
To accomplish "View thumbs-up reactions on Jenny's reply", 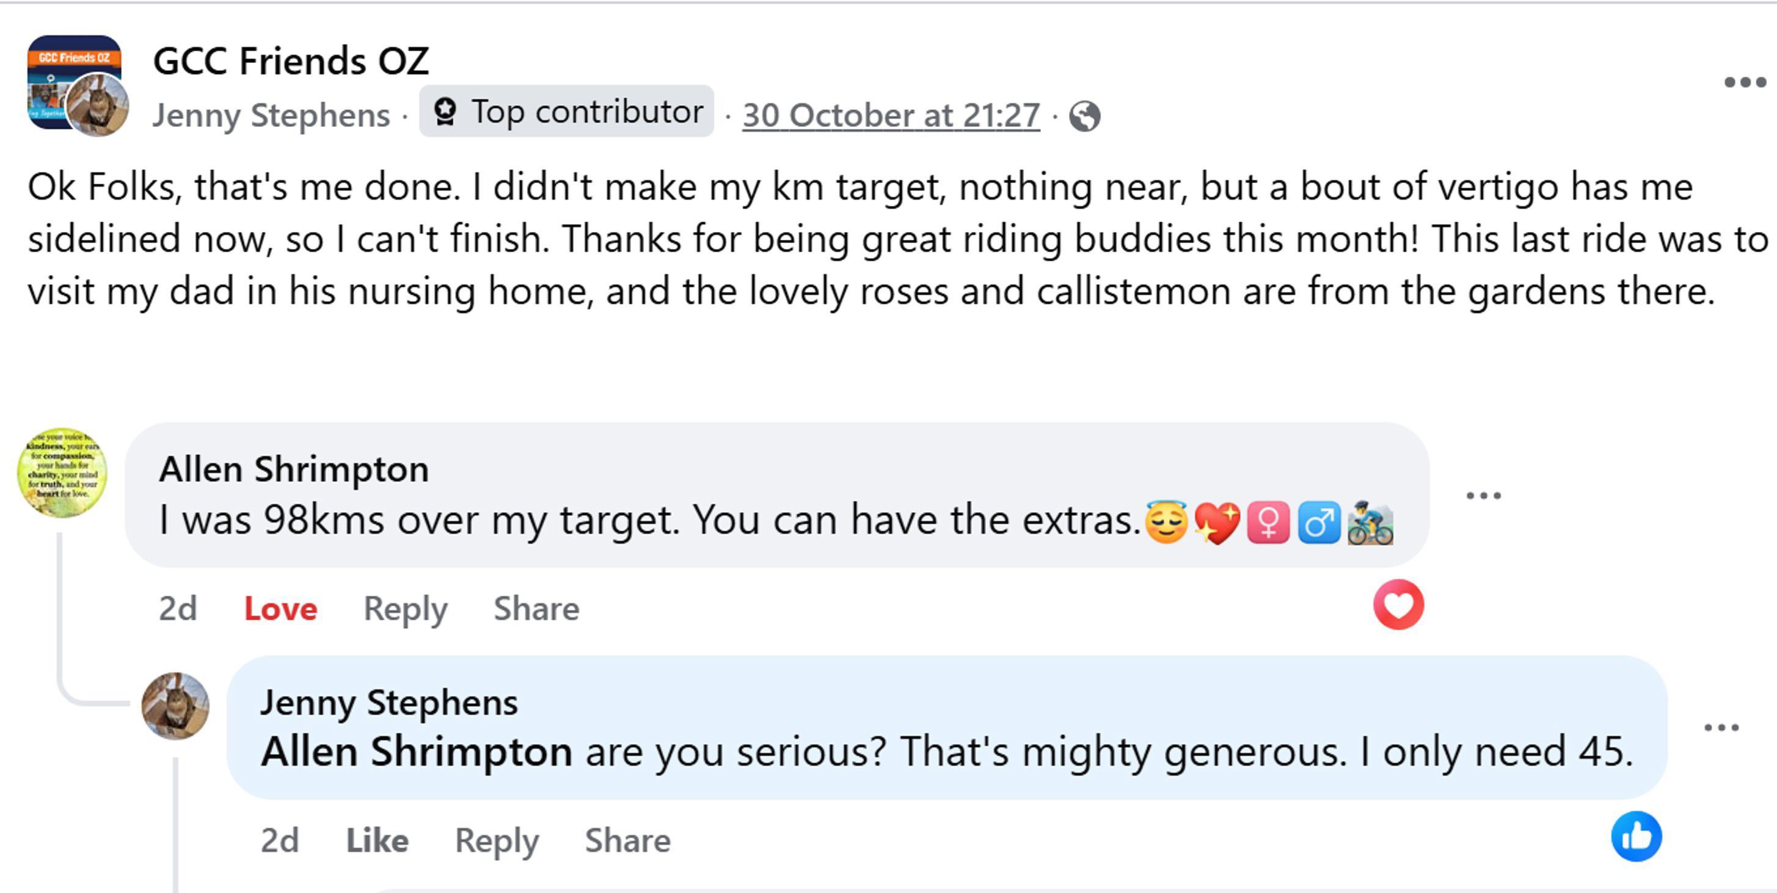I will (1637, 836).
